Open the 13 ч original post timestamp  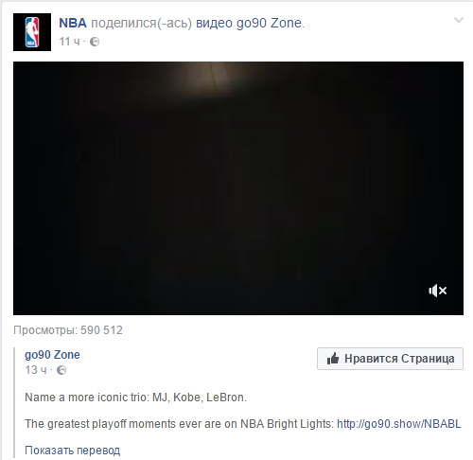click(36, 370)
